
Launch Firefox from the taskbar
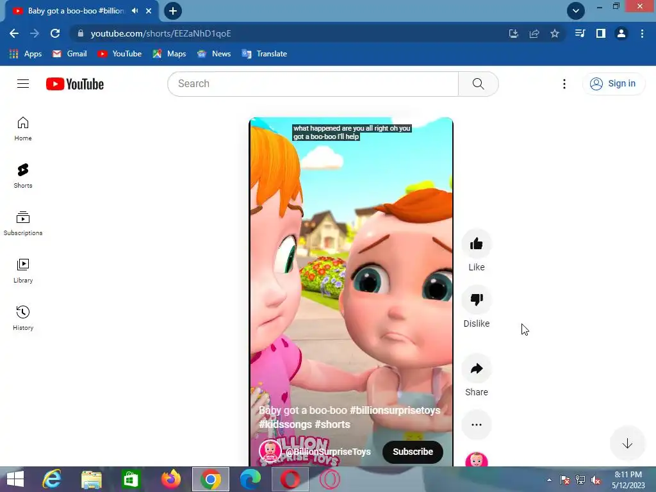coord(170,479)
